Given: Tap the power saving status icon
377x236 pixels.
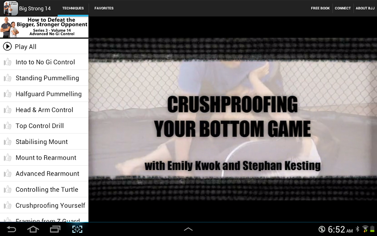Looking at the screenshot, I should [x=322, y=229].
